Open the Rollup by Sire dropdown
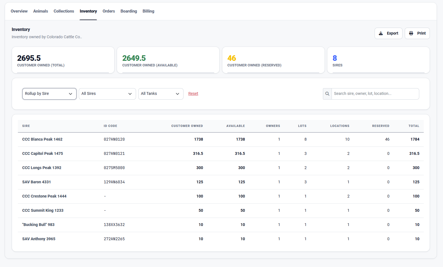 coord(49,94)
